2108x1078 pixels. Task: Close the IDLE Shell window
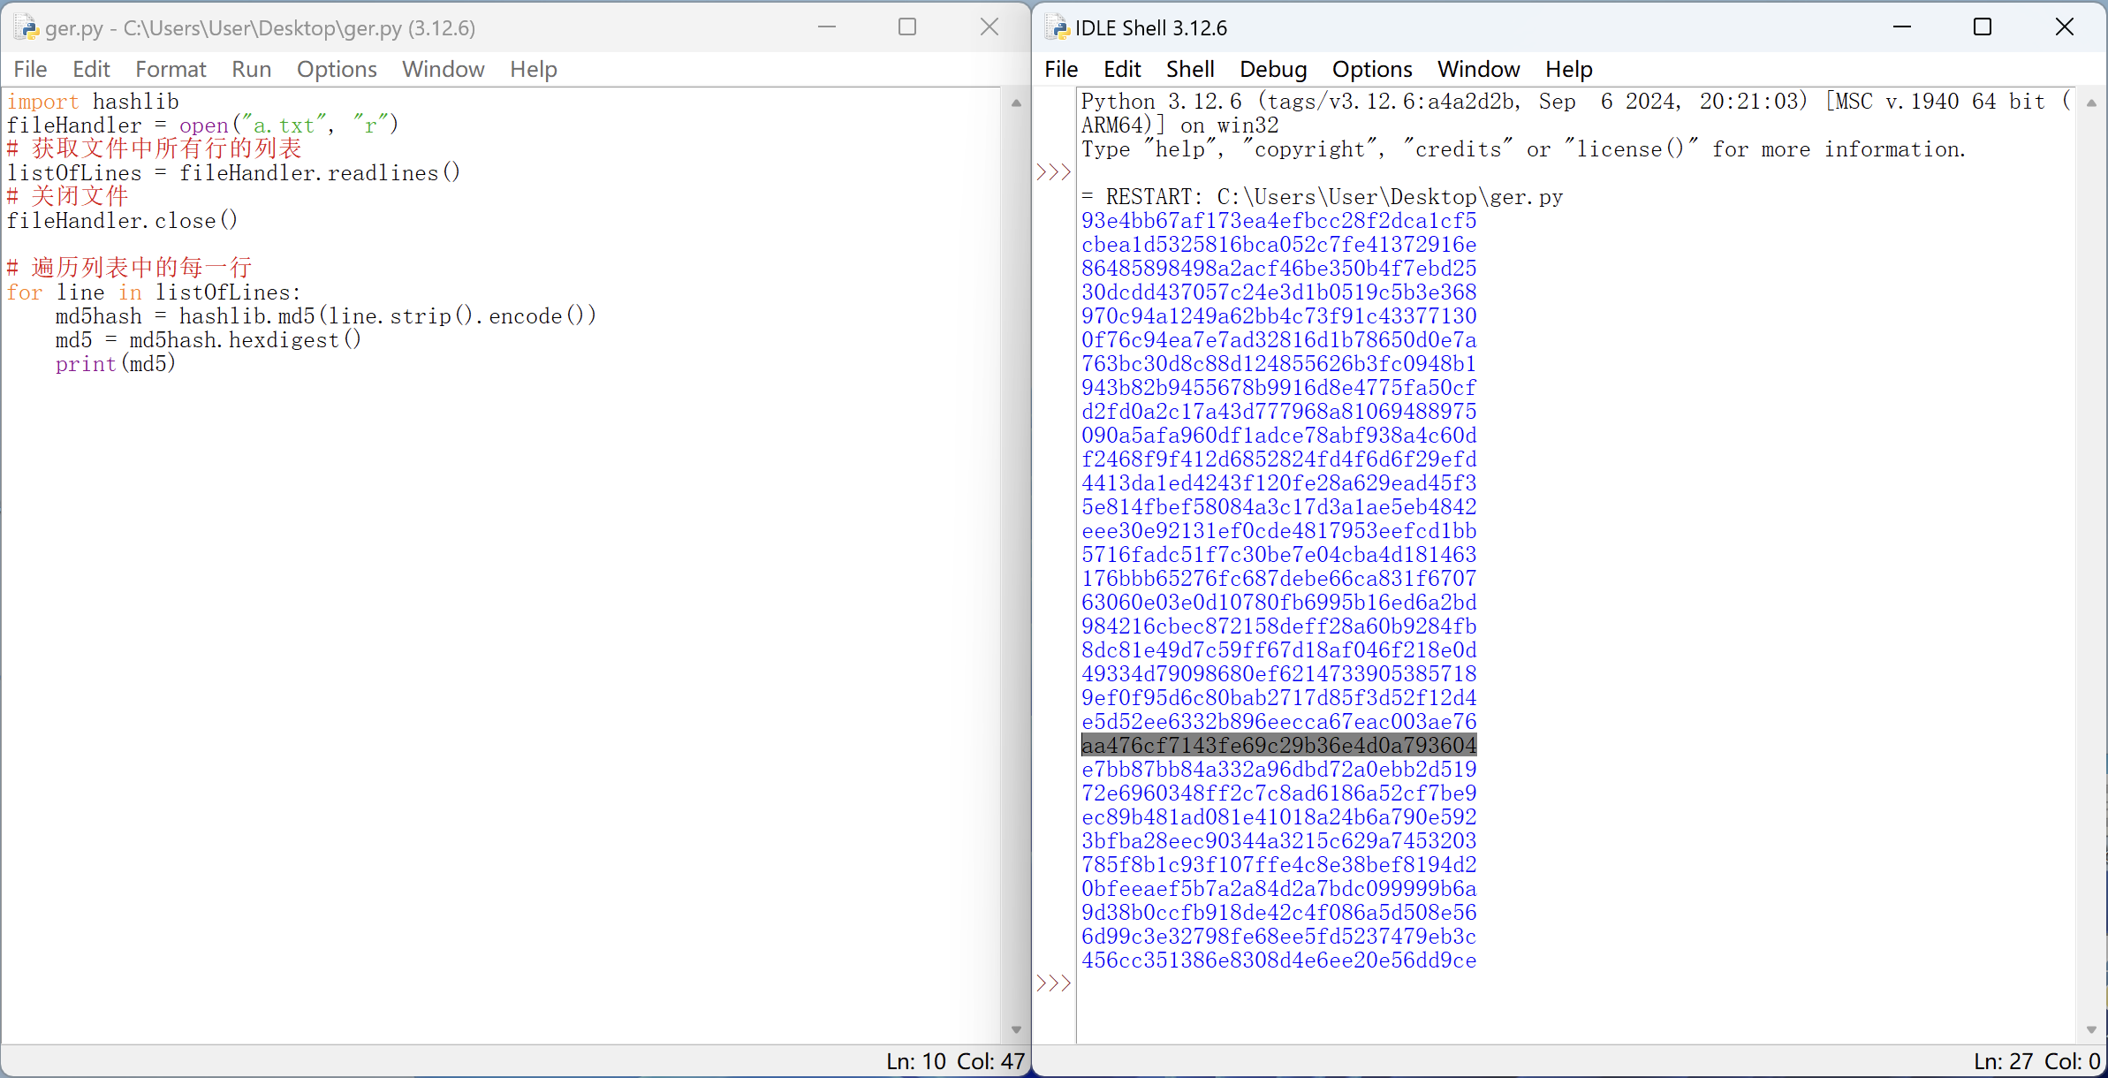coord(2064,27)
